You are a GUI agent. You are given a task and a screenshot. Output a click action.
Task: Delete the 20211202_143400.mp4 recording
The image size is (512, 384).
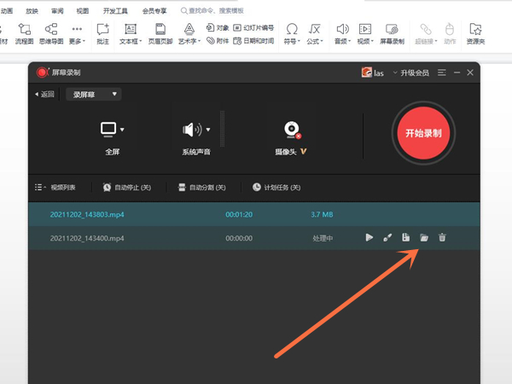[x=442, y=238]
